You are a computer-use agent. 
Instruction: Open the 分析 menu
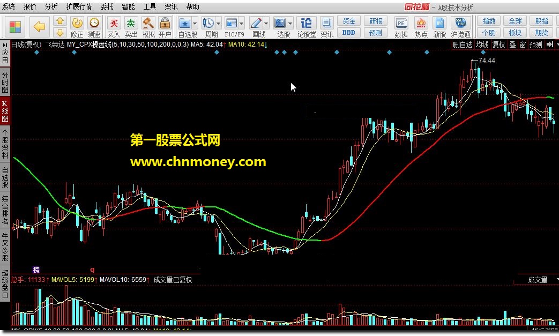pyautogui.click(x=51, y=6)
